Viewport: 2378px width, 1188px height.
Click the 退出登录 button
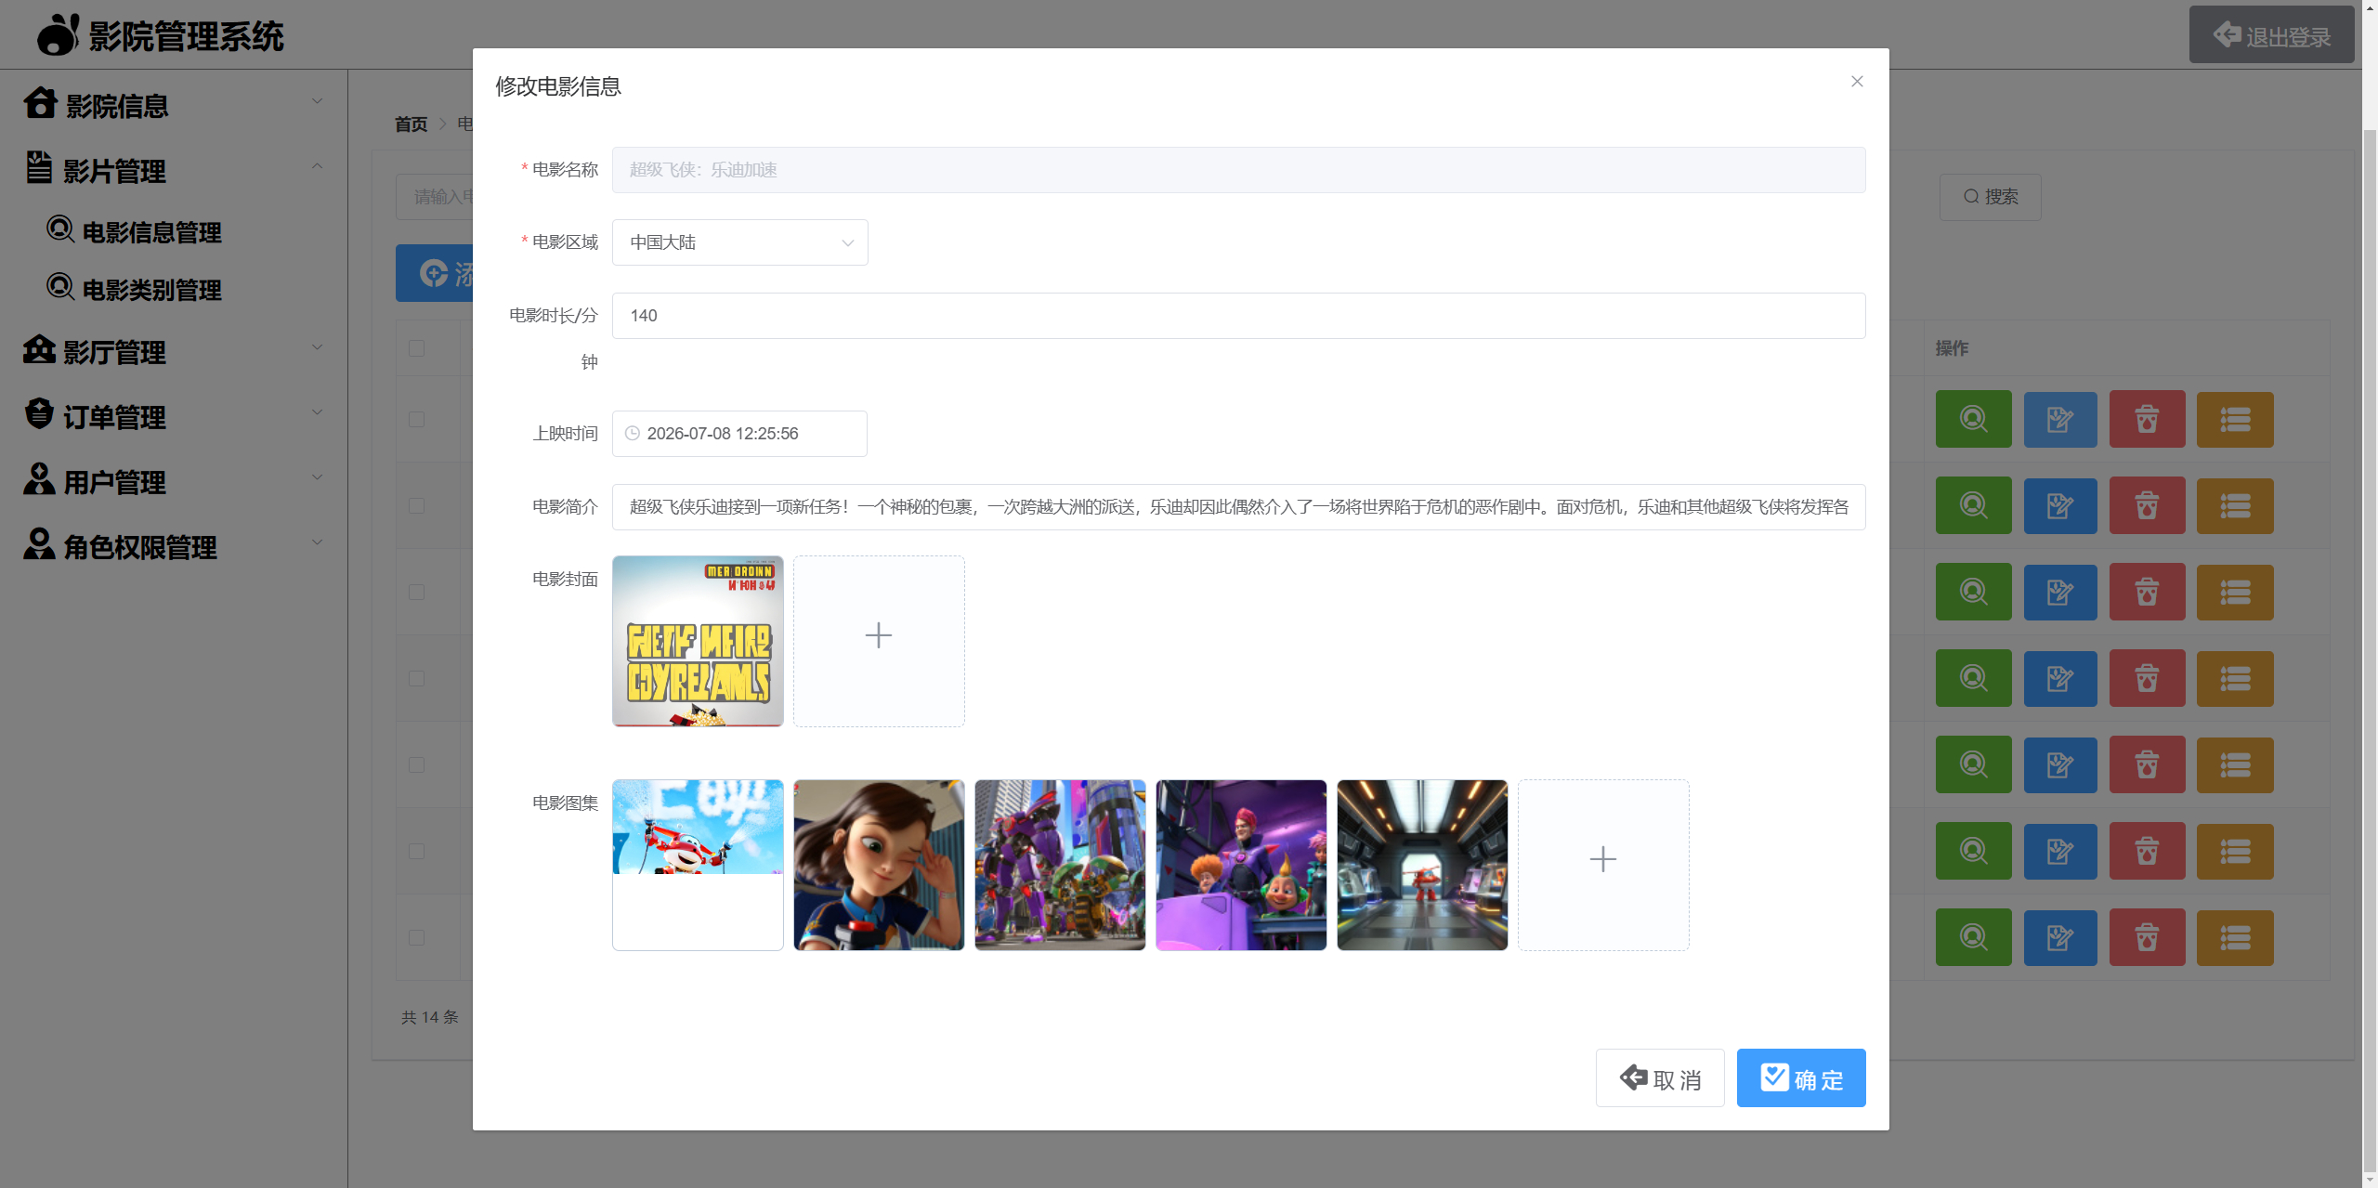click(2271, 35)
